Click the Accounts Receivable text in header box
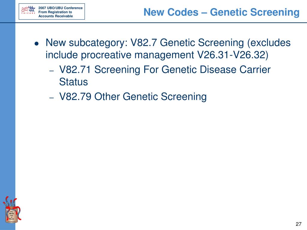This screenshot has width=307, height=230. (55, 16)
